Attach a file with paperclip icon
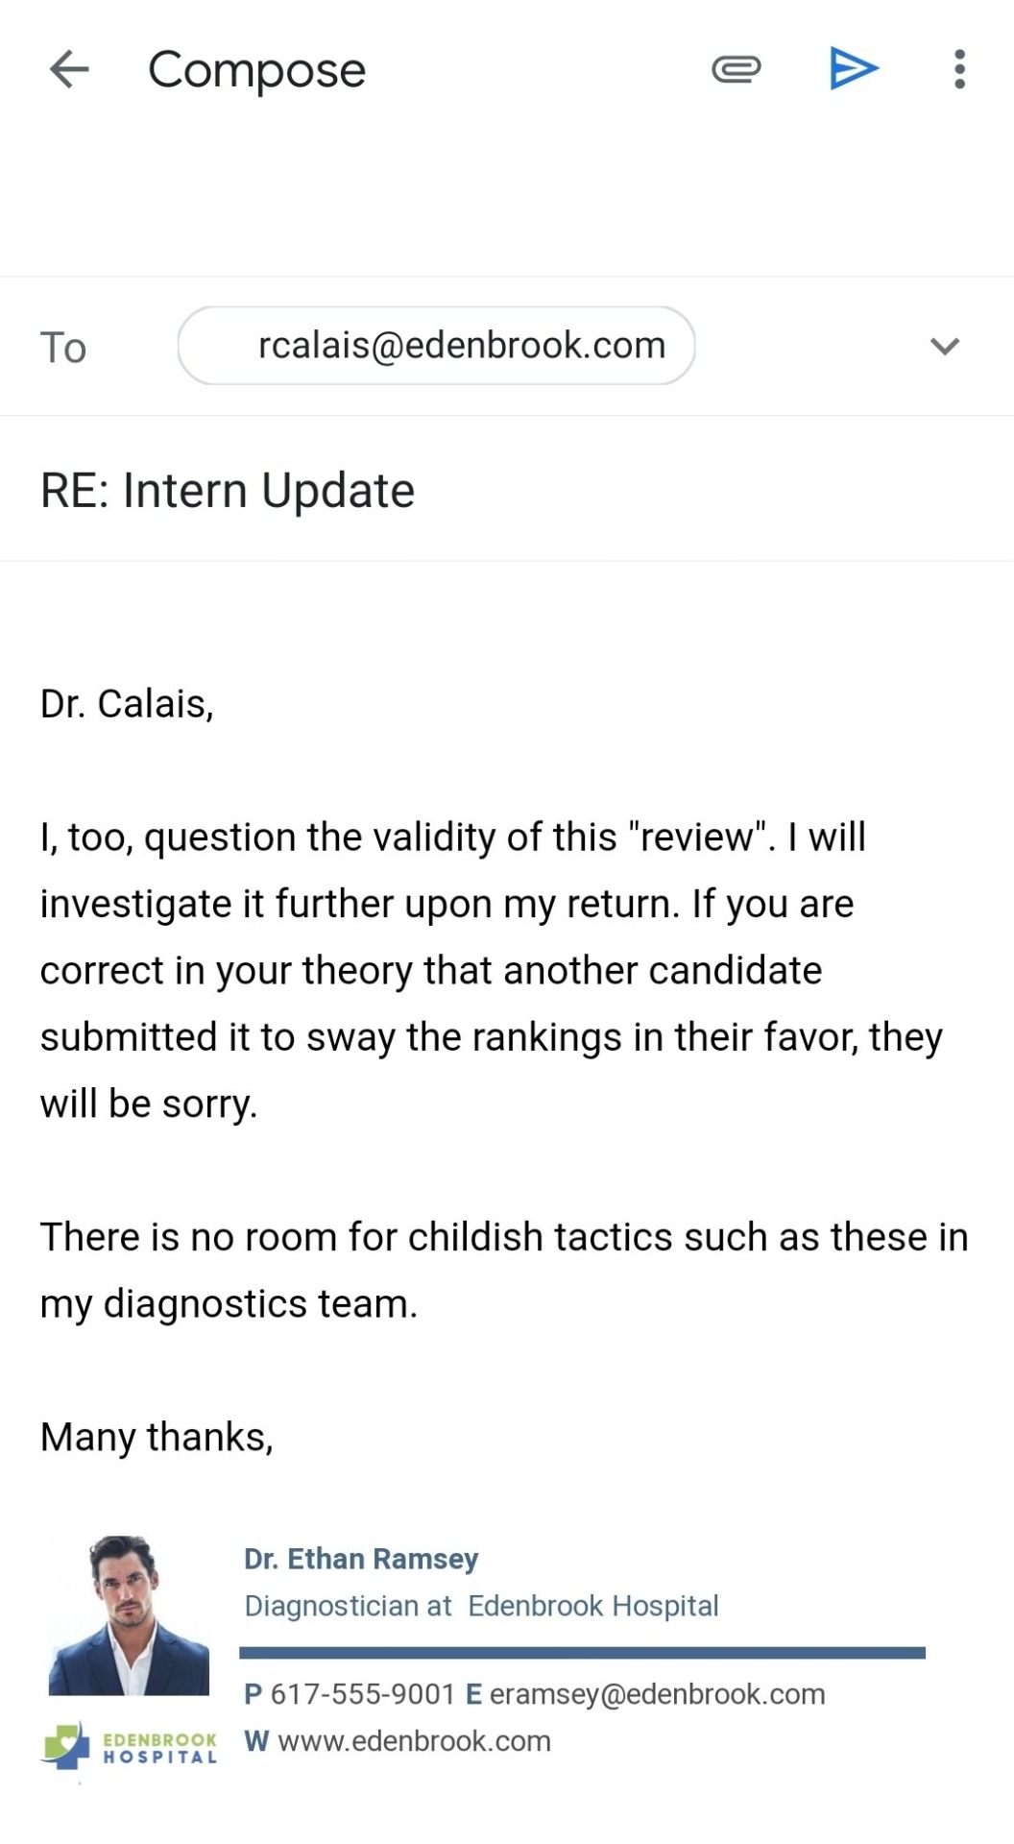The height and width of the screenshot is (1844, 1014). coord(736,69)
